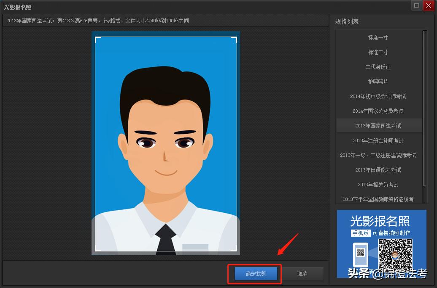
Task: Choose 2014年初中级会计师考试 spec
Action: point(378,96)
